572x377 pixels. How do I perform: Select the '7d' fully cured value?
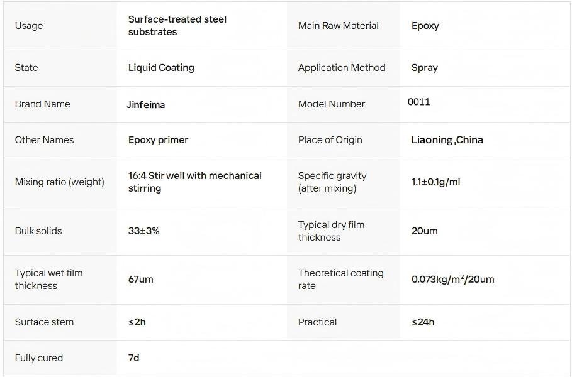point(133,358)
